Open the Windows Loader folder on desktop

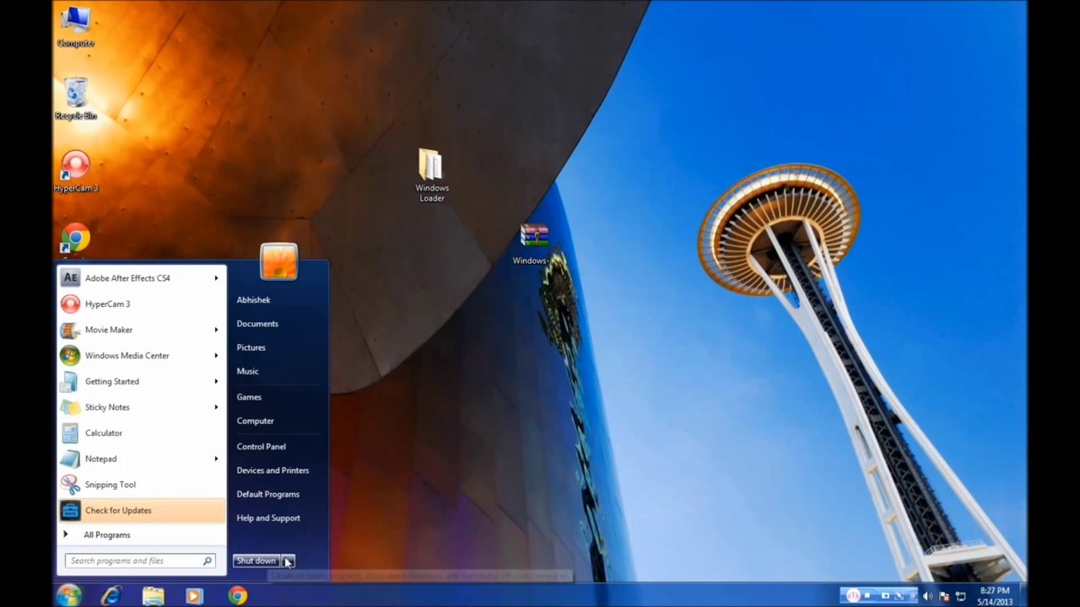(431, 175)
